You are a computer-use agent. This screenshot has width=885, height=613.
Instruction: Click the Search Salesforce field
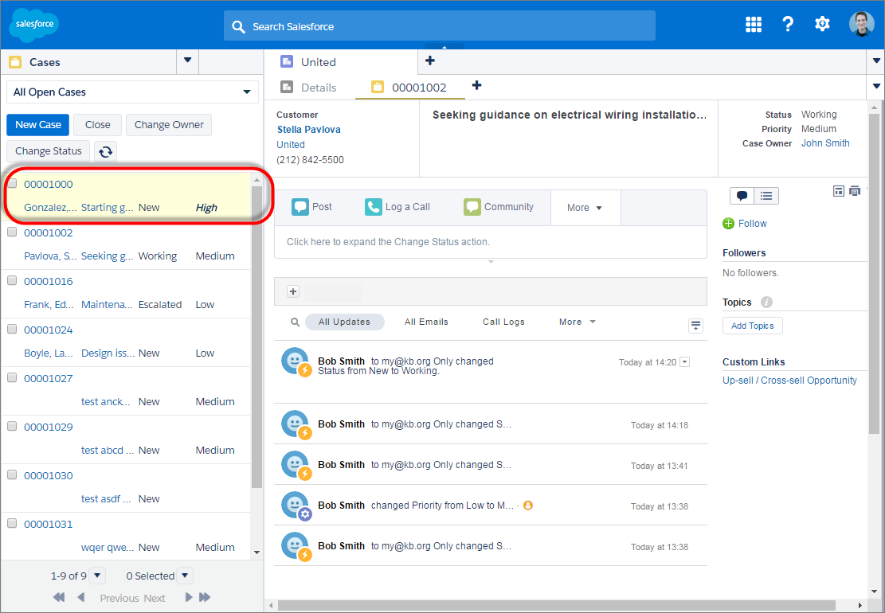(x=440, y=26)
